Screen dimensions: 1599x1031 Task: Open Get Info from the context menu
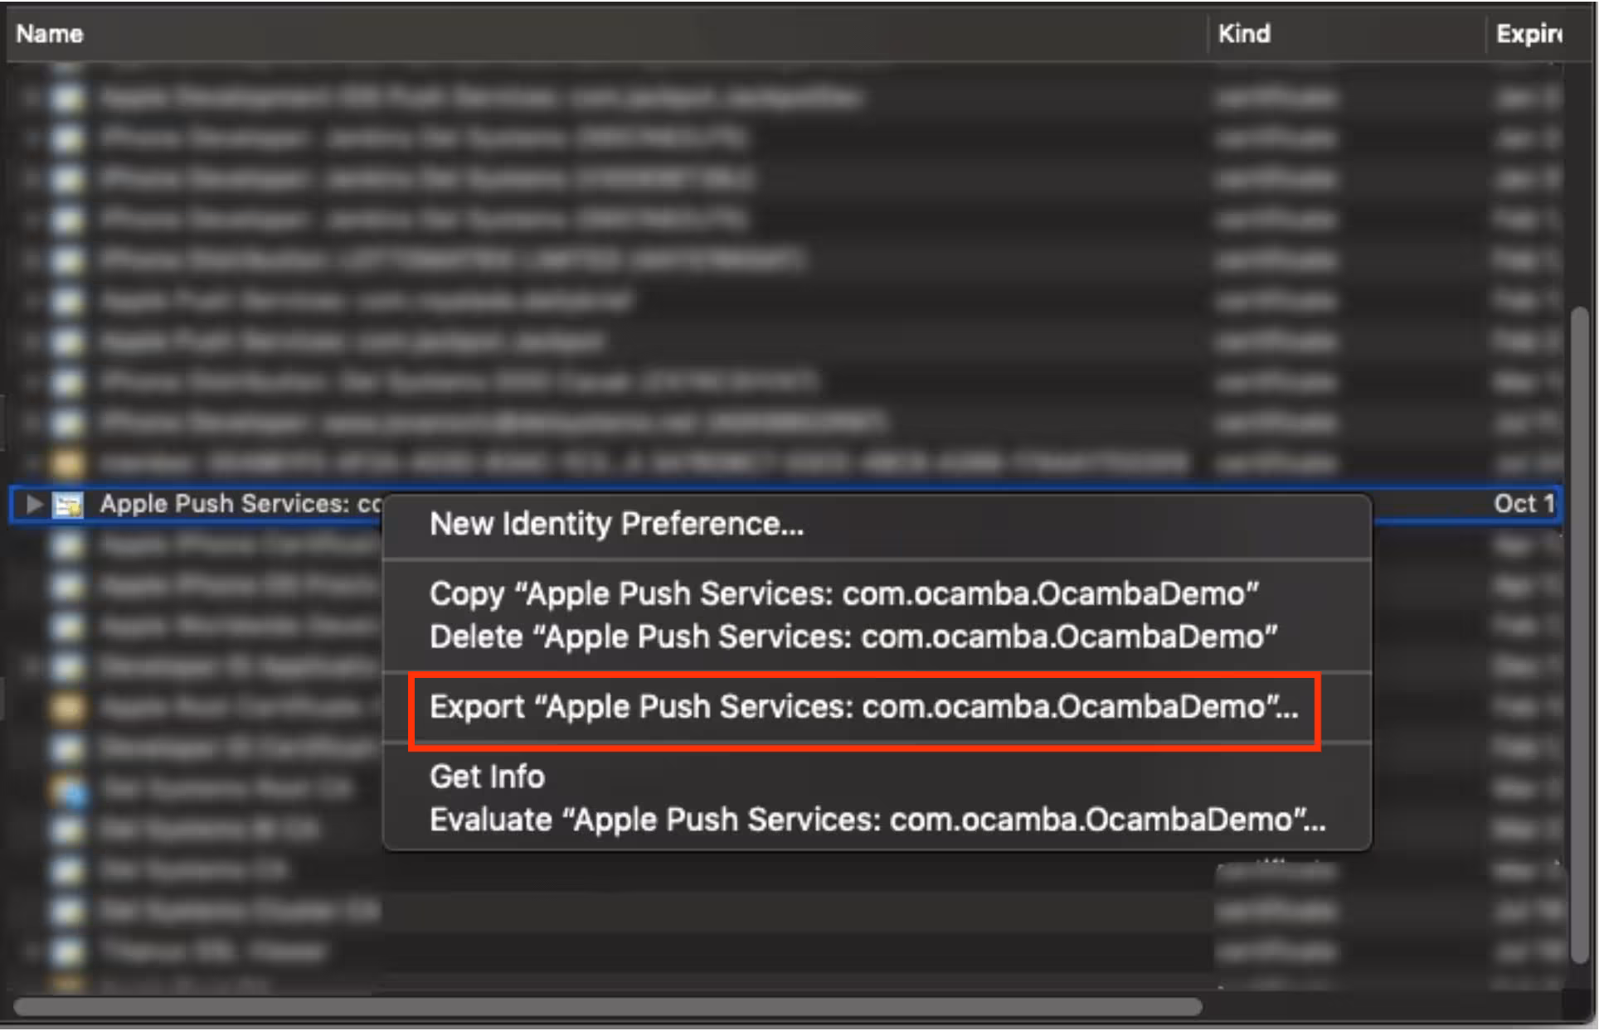487,777
